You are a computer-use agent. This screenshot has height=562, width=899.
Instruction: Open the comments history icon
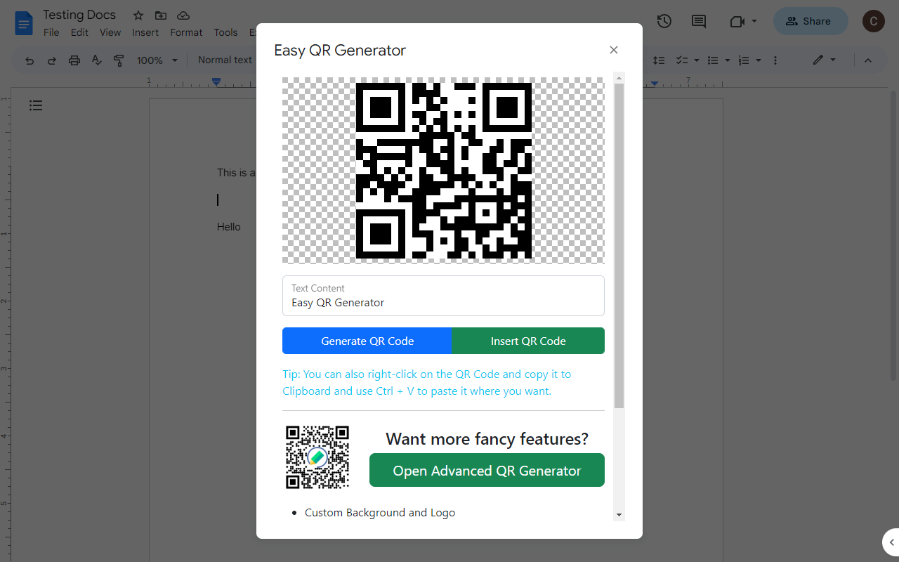coord(699,21)
